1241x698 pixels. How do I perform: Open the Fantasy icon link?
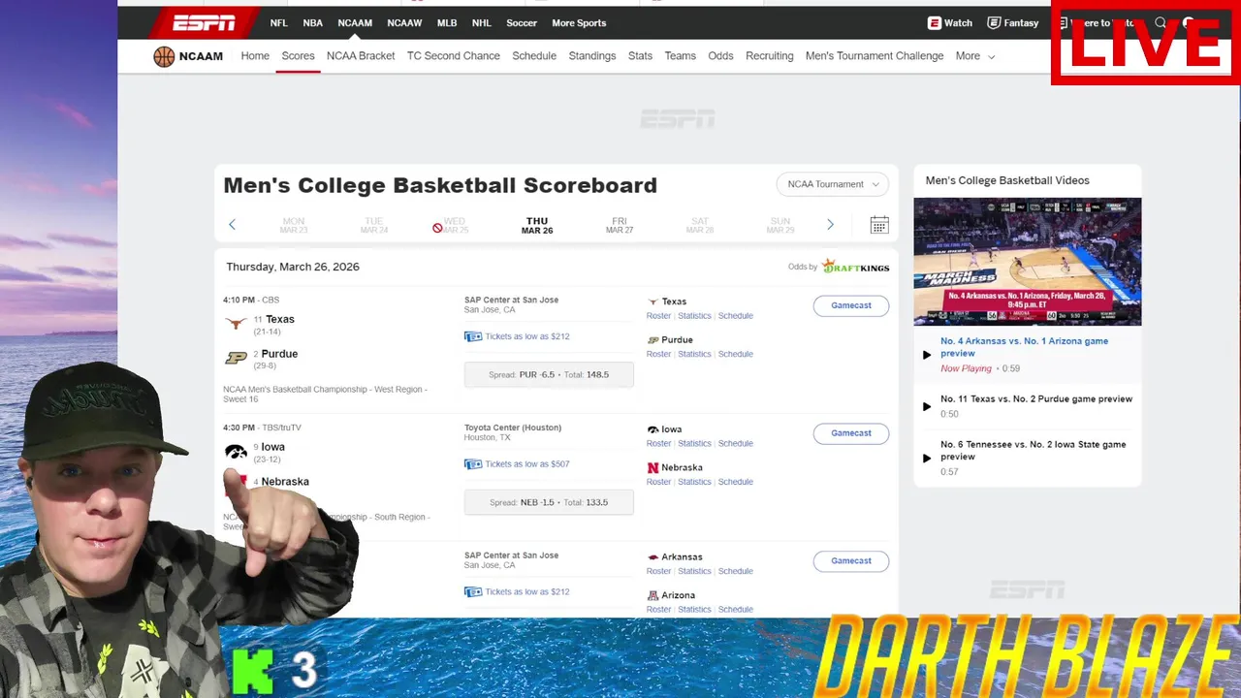coord(994,23)
